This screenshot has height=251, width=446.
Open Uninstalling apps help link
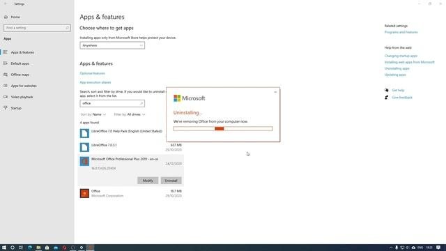(x=397, y=68)
